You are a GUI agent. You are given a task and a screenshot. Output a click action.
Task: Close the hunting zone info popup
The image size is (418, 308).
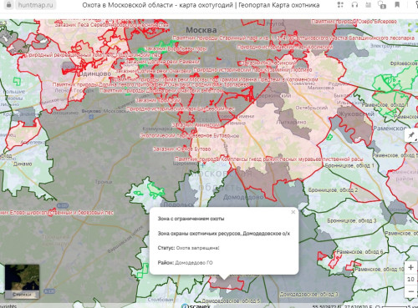tap(293, 212)
